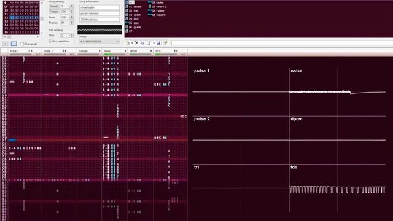393x221 pixels.
Task: Select frame row 14 in frame editor
Action: click(21, 25)
